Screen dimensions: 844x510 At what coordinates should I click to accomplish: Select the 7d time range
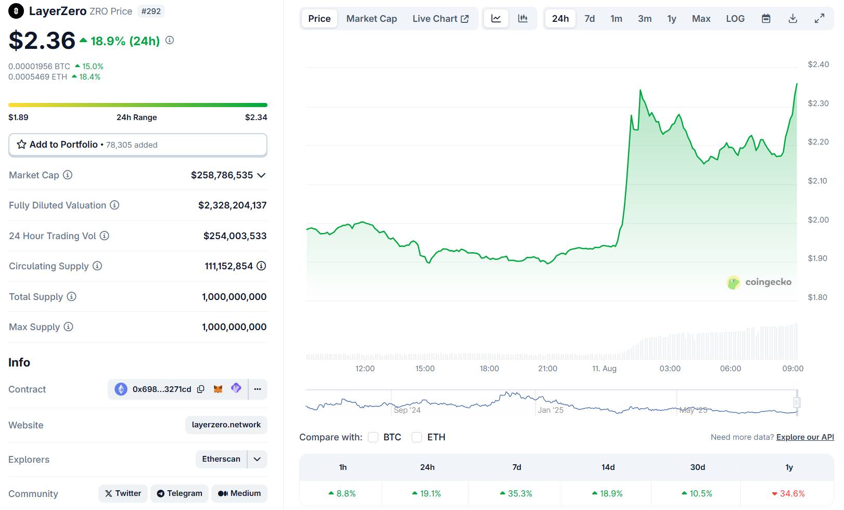(x=590, y=19)
